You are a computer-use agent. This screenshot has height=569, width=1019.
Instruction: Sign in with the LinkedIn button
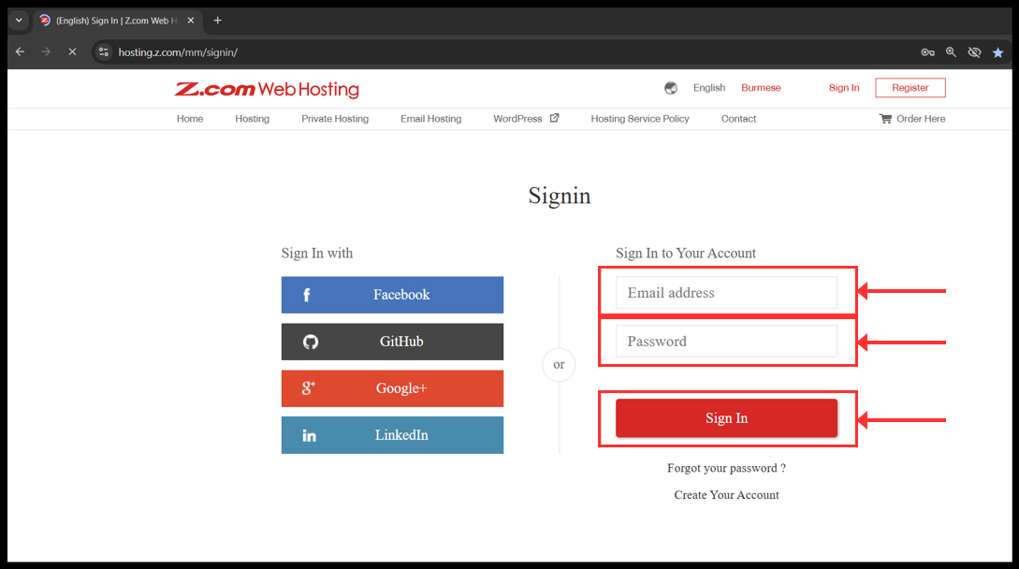point(392,435)
